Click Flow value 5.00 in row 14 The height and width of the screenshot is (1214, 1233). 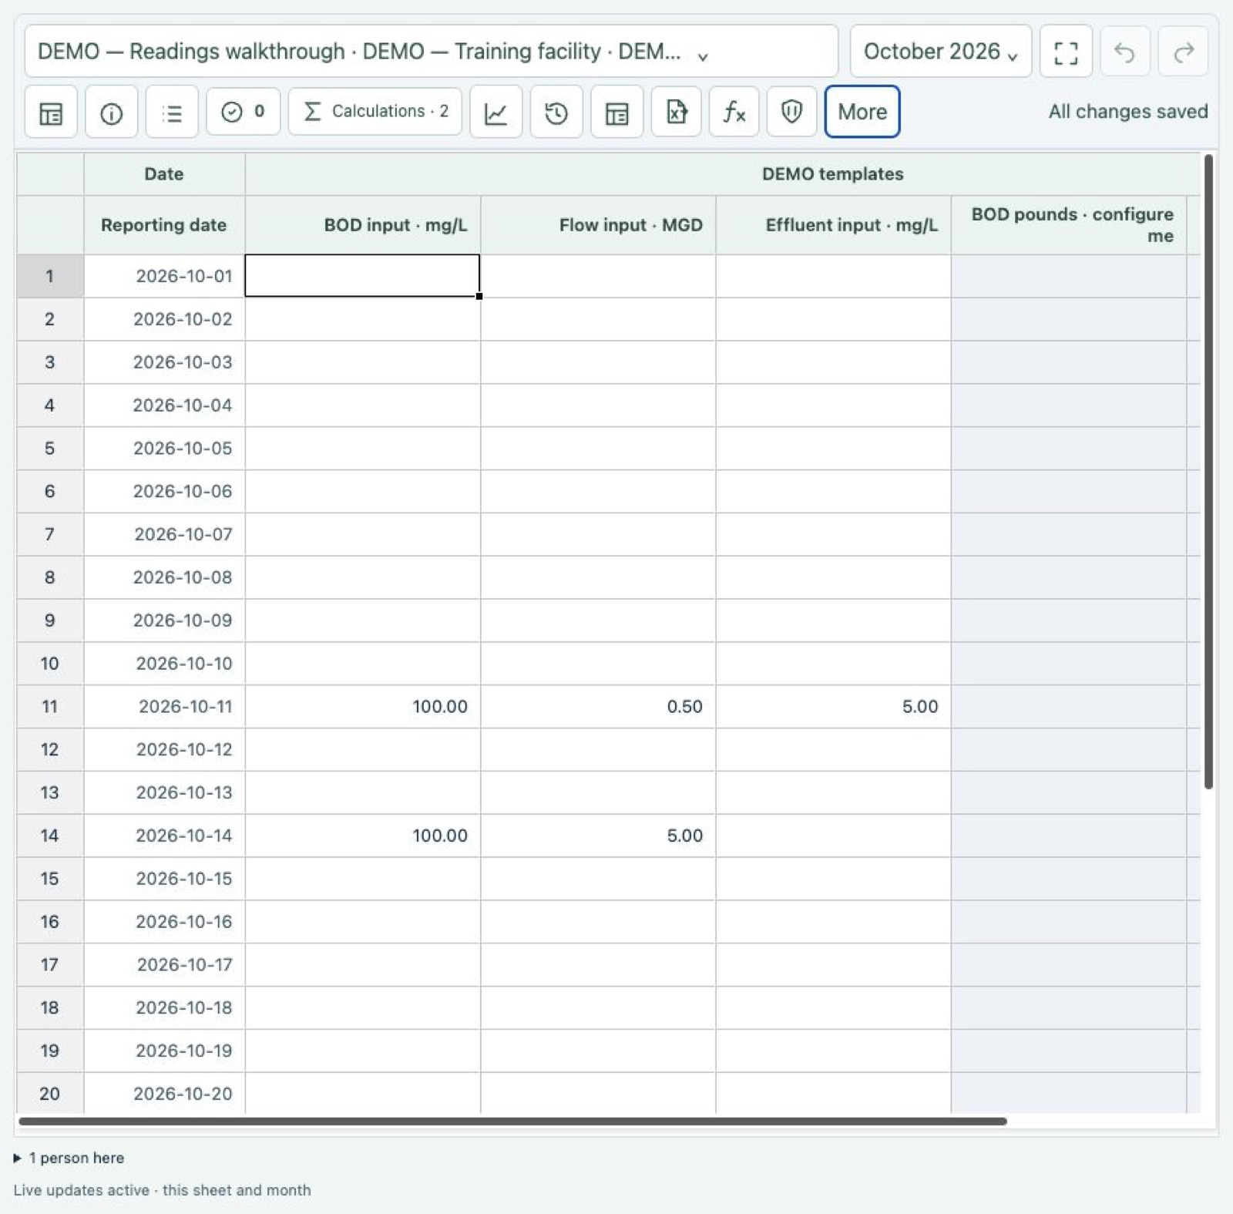[x=598, y=836]
